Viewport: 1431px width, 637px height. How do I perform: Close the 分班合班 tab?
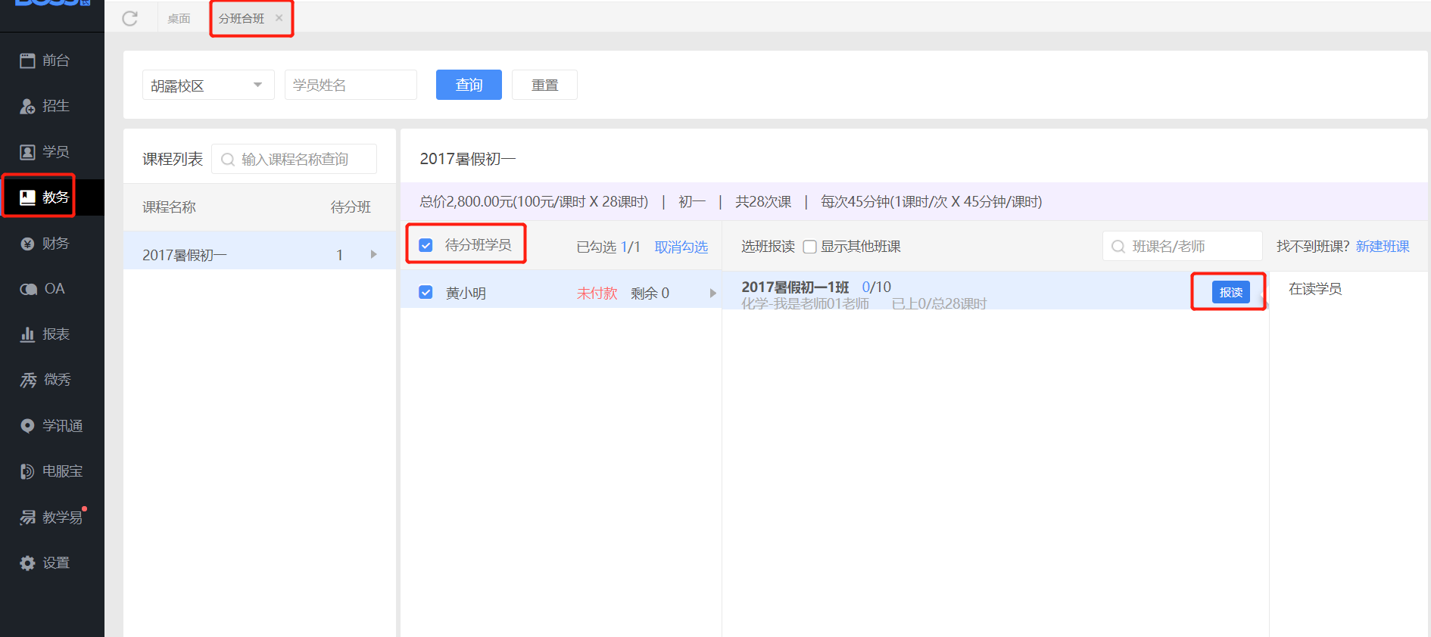[279, 18]
